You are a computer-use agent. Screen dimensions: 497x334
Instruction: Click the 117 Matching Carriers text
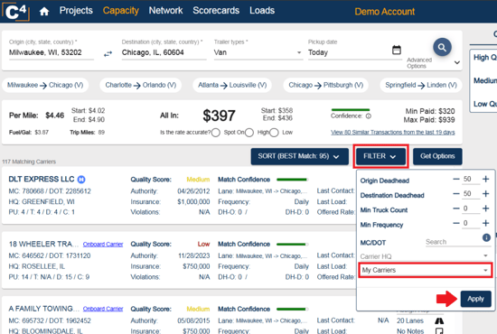pos(29,162)
